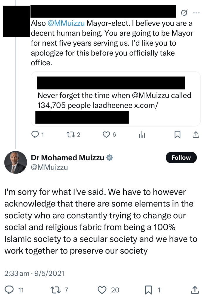This screenshot has width=205, height=301.
Task: Share the top Mayor-elect tweet
Action: tap(195, 135)
